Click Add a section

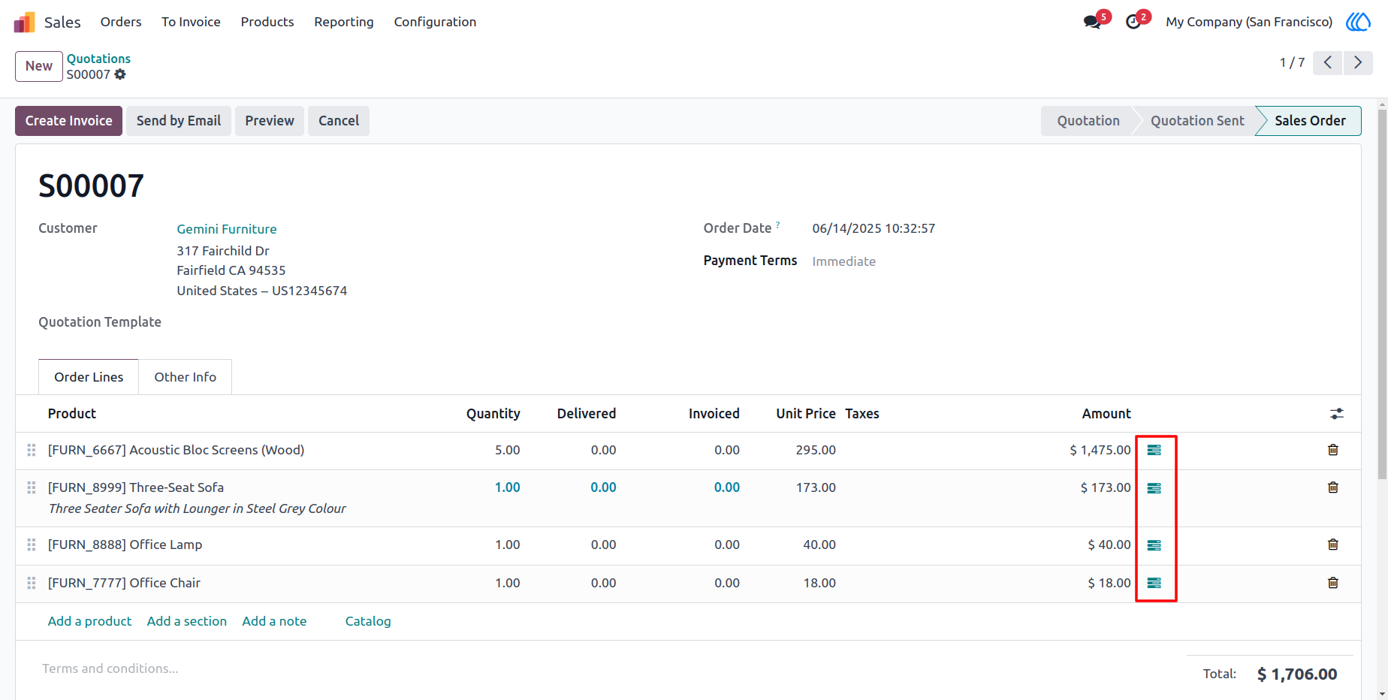click(187, 621)
